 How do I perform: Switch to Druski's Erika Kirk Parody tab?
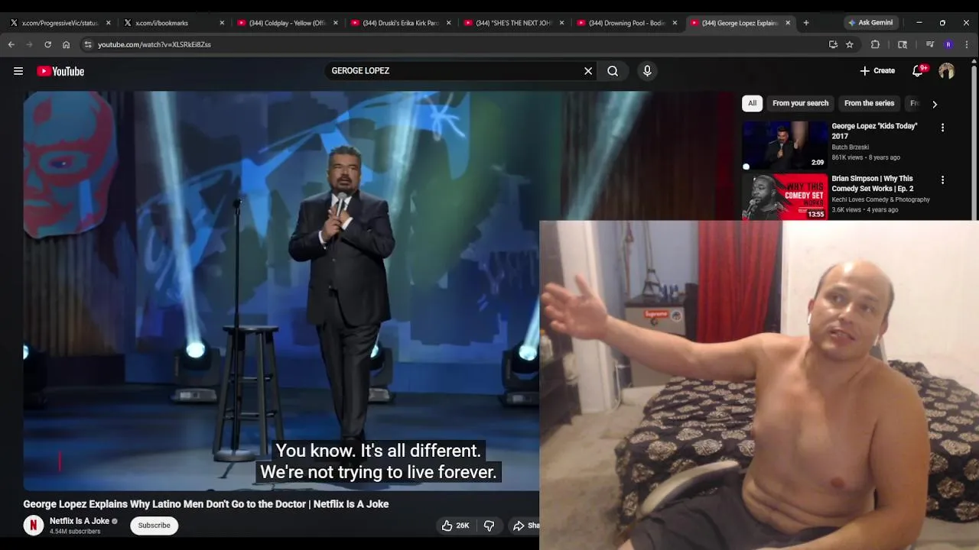point(400,23)
